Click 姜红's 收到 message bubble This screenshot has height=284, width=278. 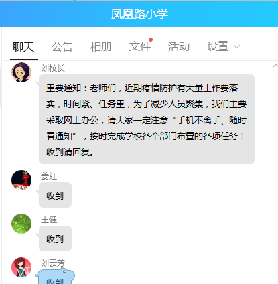55,195
